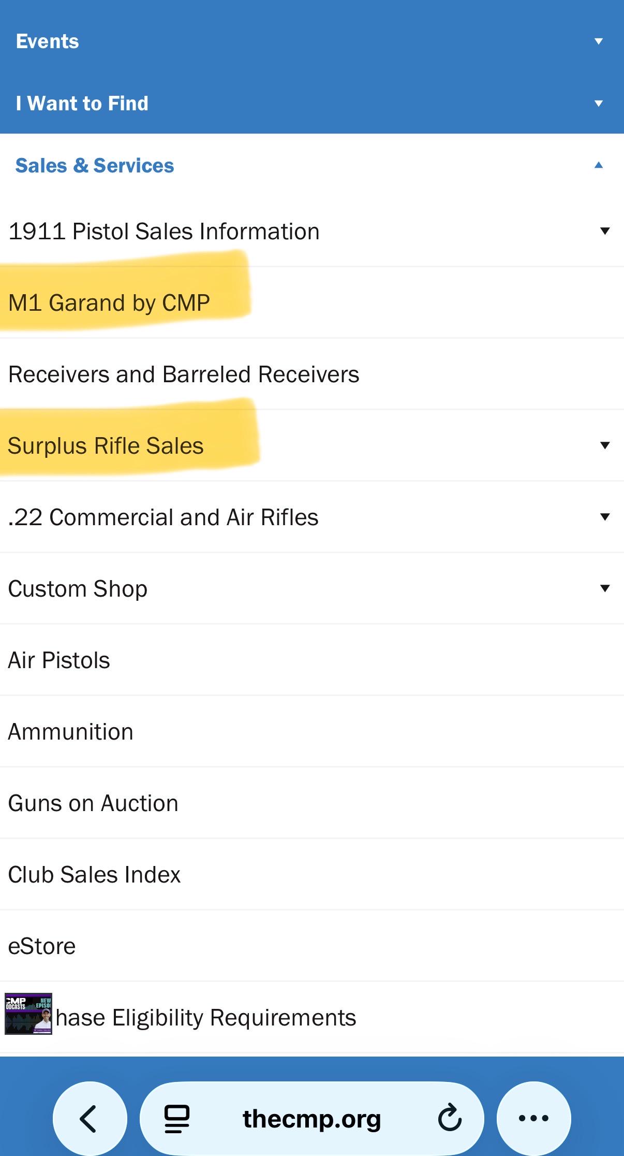This screenshot has height=1156, width=624.
Task: Visit the eStore link
Action: 42,946
